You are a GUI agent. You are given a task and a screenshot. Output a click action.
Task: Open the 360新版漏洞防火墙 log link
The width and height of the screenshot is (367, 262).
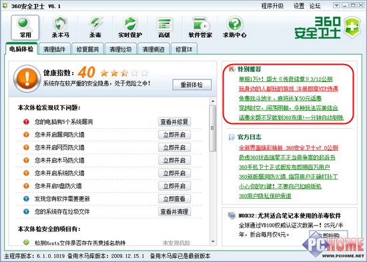288,177
